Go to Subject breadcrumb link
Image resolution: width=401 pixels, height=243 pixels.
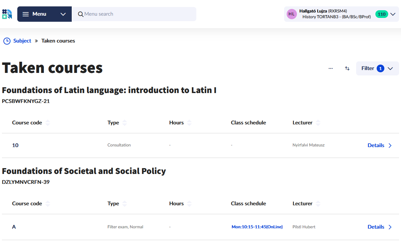22,41
